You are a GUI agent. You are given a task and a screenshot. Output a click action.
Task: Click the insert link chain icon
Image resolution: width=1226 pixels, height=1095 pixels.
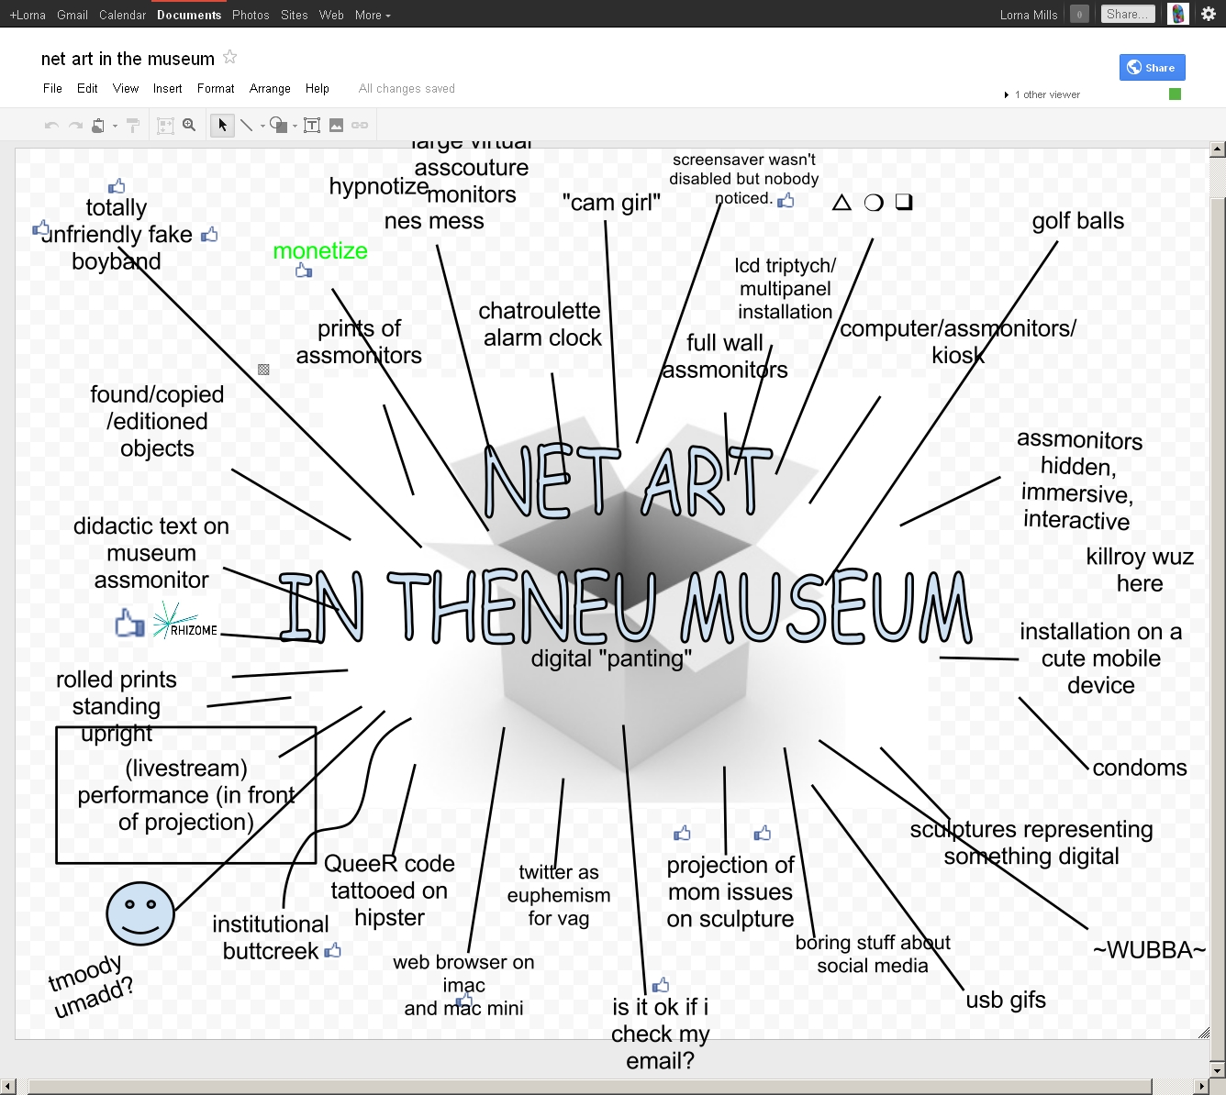click(x=360, y=126)
